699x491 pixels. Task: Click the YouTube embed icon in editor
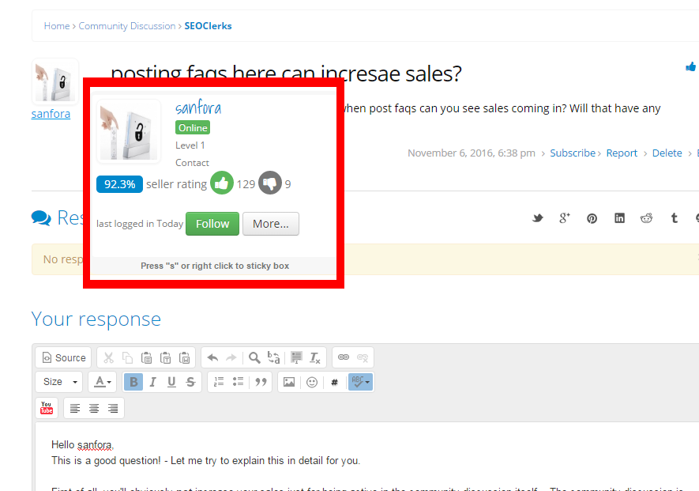[47, 408]
